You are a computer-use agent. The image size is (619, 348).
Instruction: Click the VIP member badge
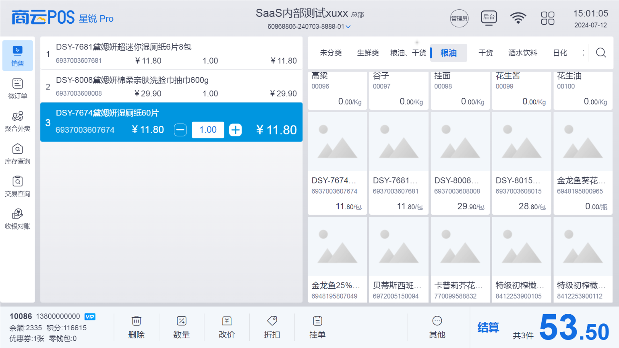90,317
